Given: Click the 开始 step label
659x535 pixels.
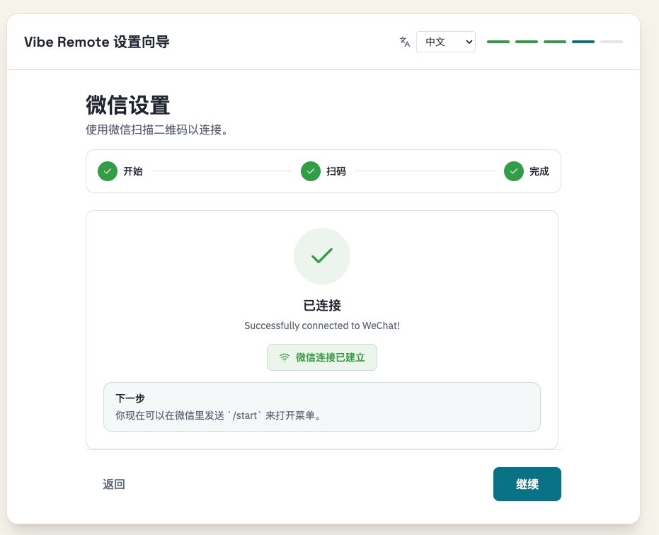Looking at the screenshot, I should tap(133, 171).
